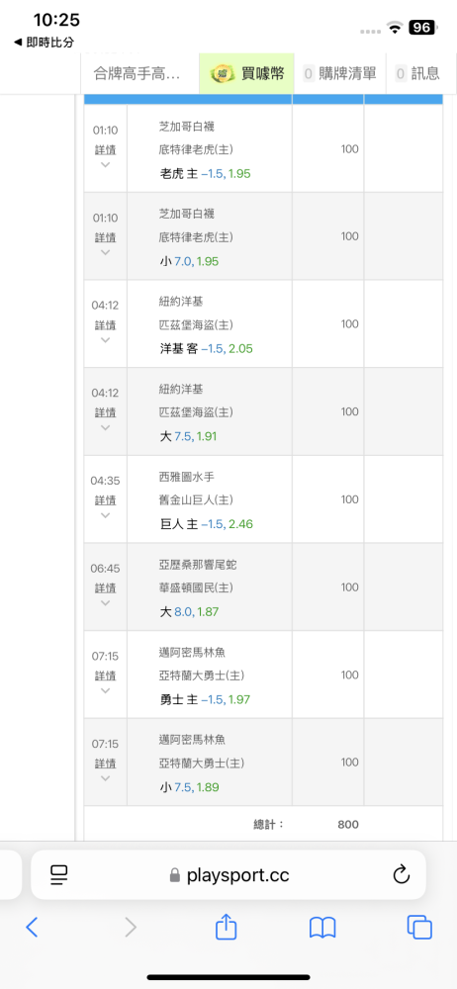Select 洋基 客 -1.5, 2.05 pick
Viewport: 457px width, 989px height.
coord(207,349)
